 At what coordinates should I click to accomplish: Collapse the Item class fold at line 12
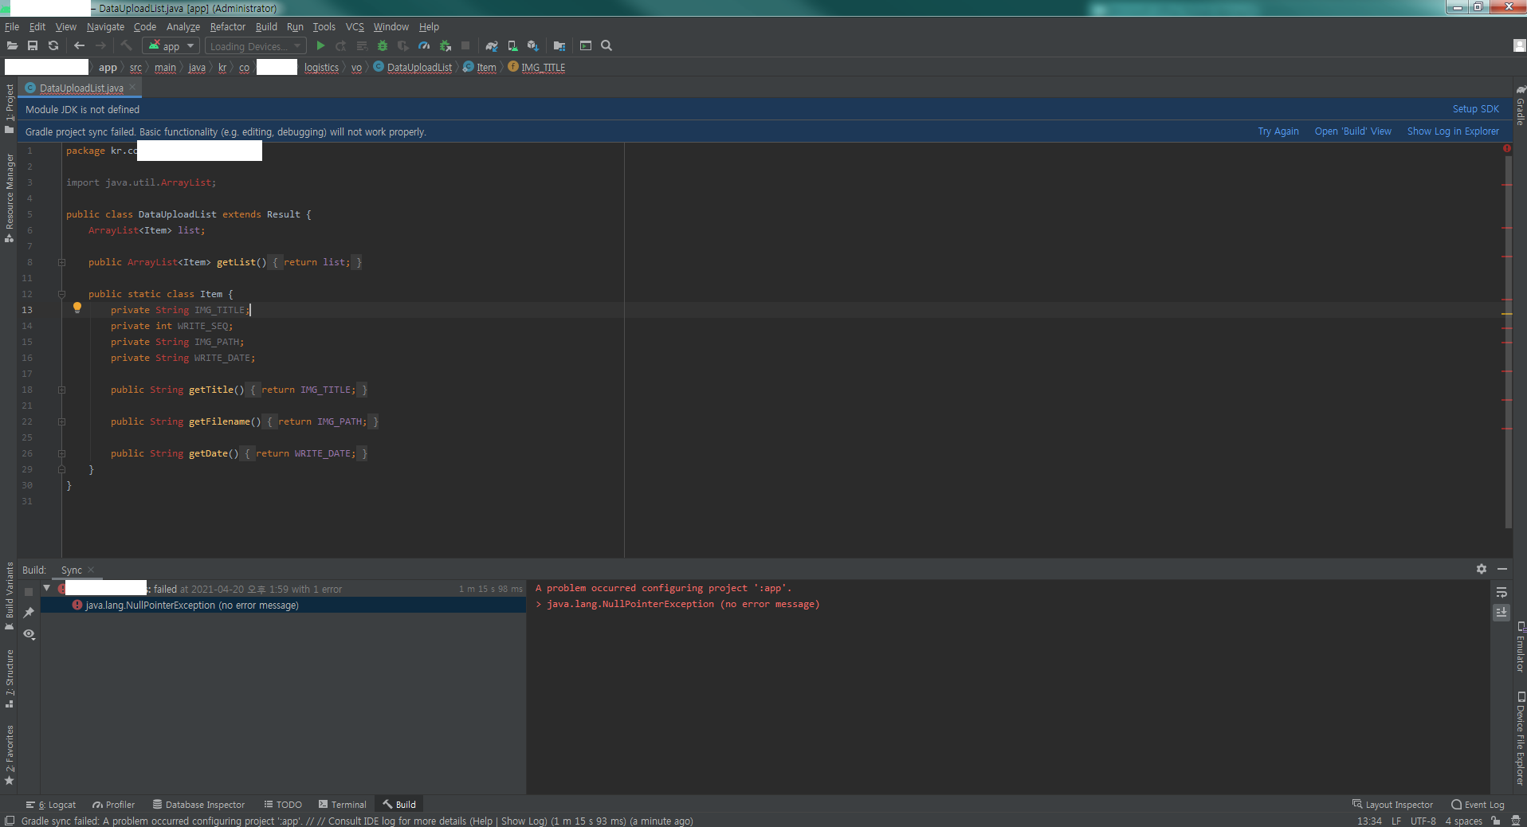[x=61, y=294]
